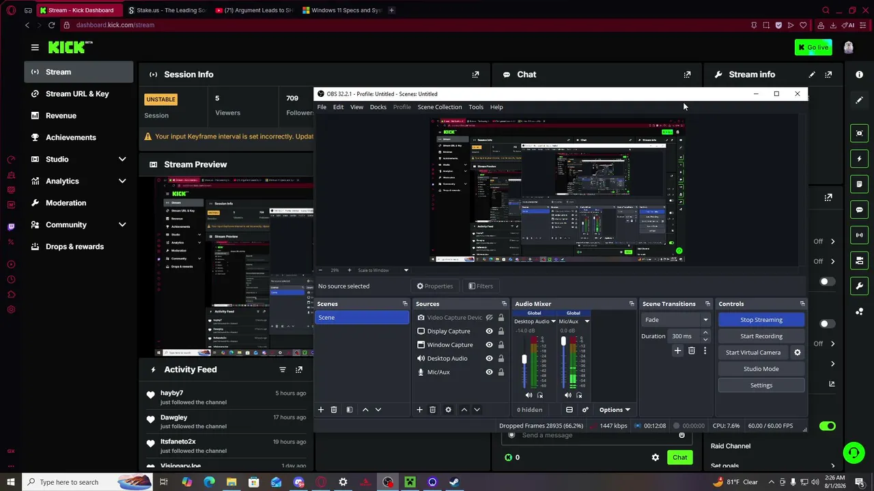The width and height of the screenshot is (874, 491).
Task: Click Start Recording in OBS
Action: [761, 336]
